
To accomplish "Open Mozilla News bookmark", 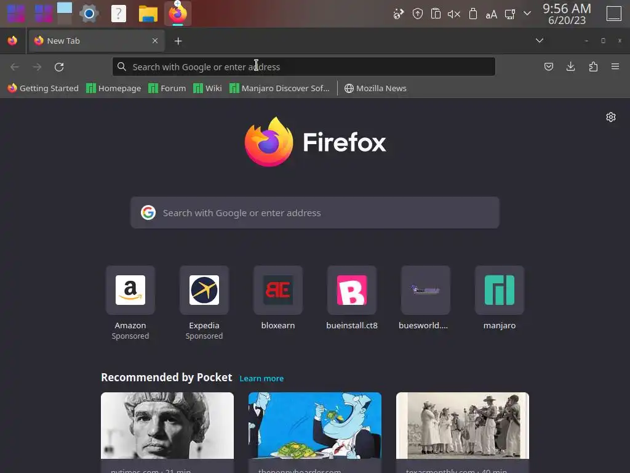I will click(376, 88).
